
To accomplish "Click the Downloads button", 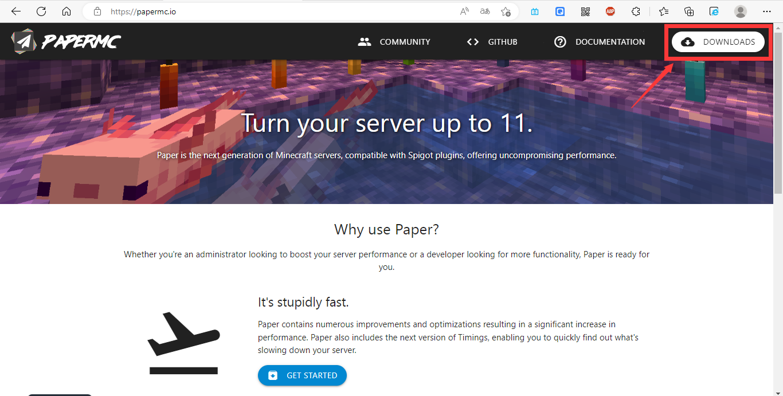I will 718,42.
